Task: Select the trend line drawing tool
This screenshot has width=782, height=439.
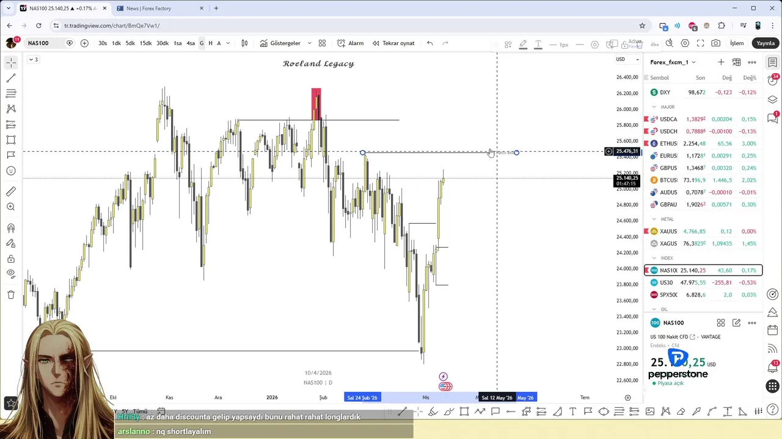Action: coord(11,78)
